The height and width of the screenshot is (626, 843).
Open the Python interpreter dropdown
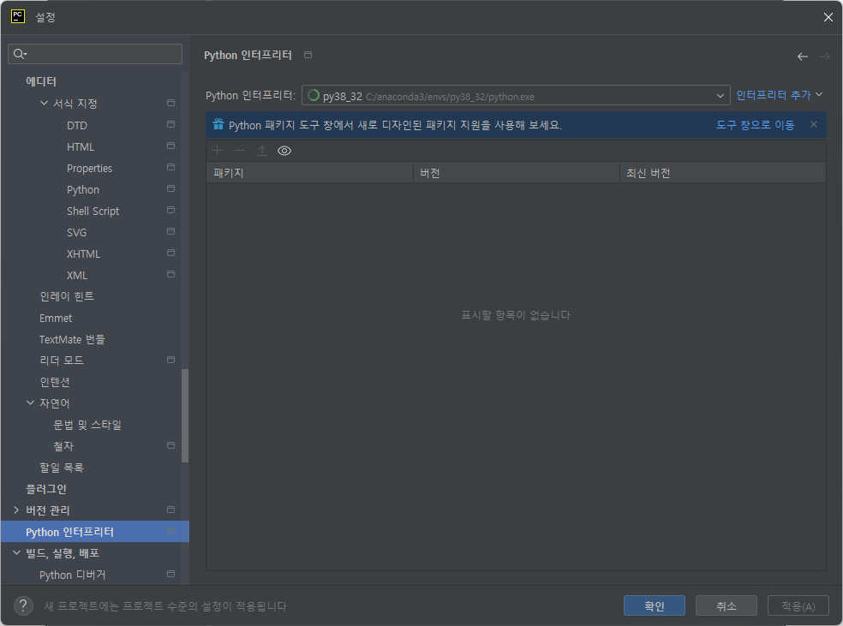[x=516, y=96]
